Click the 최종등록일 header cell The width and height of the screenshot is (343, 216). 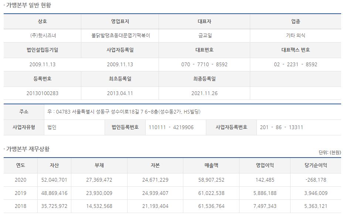click(x=204, y=79)
